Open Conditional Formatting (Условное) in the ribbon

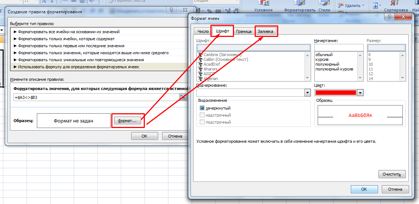263,6
